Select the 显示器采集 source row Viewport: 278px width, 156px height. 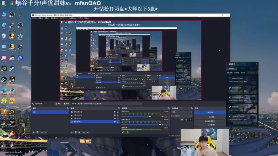[x=95, y=122]
